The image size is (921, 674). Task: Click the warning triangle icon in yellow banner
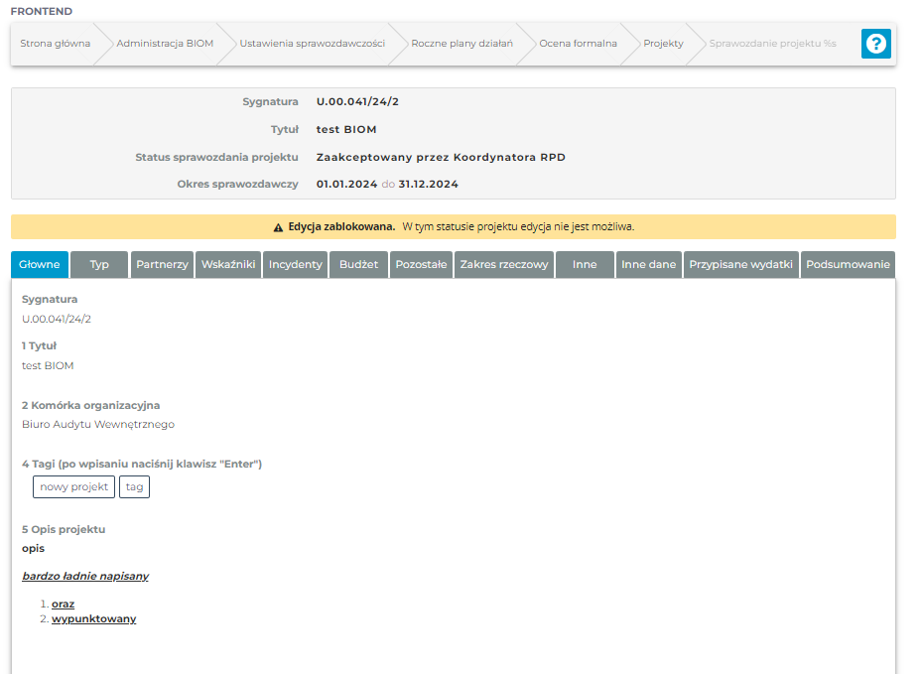click(x=278, y=227)
